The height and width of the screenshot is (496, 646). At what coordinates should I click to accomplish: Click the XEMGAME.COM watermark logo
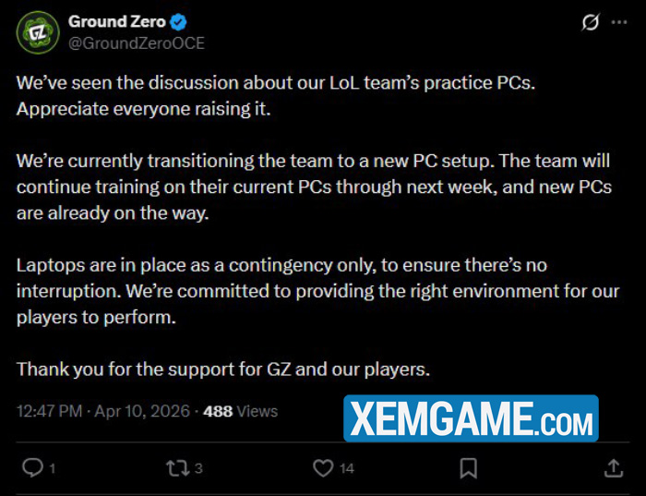(471, 420)
